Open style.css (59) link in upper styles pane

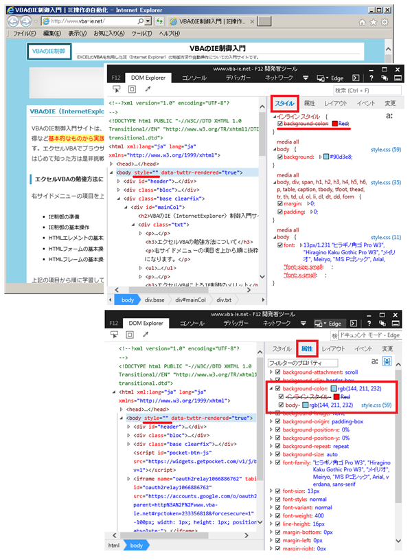point(386,150)
